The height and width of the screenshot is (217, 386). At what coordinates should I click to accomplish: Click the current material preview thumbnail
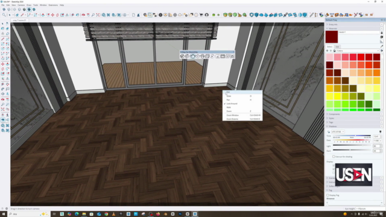tap(332, 37)
